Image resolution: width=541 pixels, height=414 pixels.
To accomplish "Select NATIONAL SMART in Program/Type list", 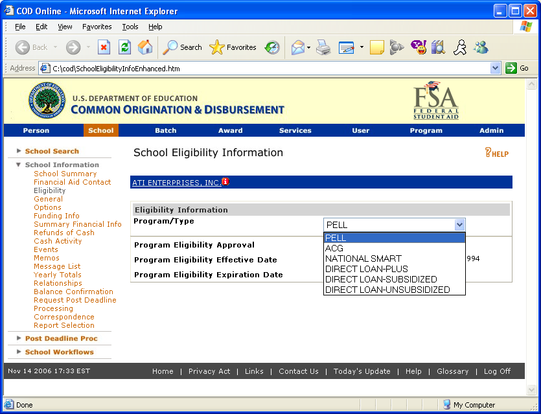I will pos(363,259).
